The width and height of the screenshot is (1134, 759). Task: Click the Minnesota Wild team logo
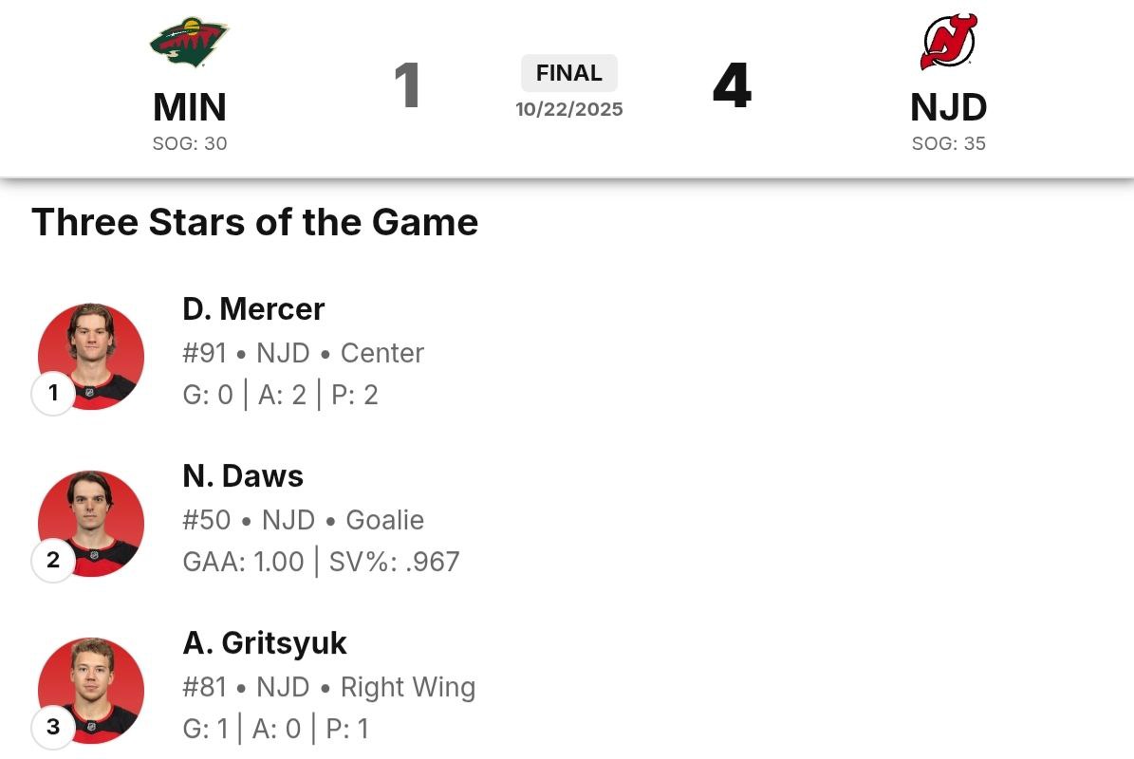pyautogui.click(x=190, y=43)
